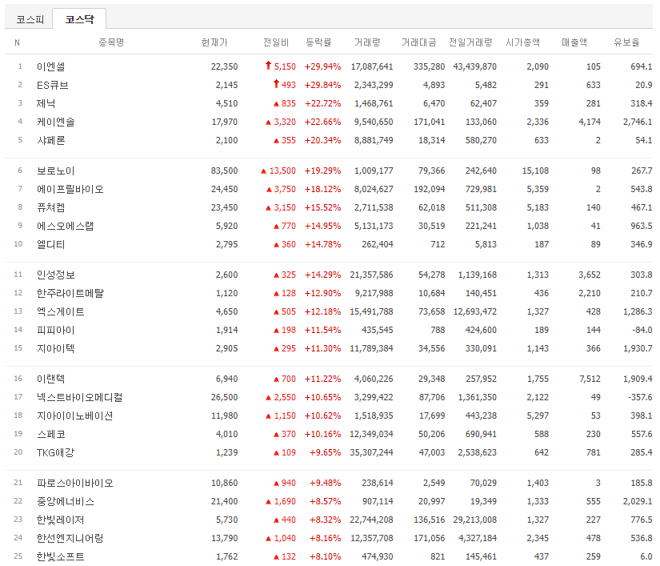Click 보로노이 price 83,500
Screen dimensions: 660x566
tap(224, 171)
